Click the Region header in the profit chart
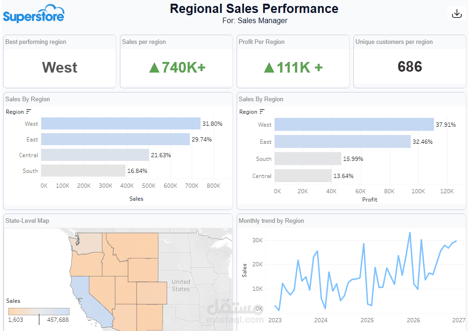 pyautogui.click(x=248, y=112)
